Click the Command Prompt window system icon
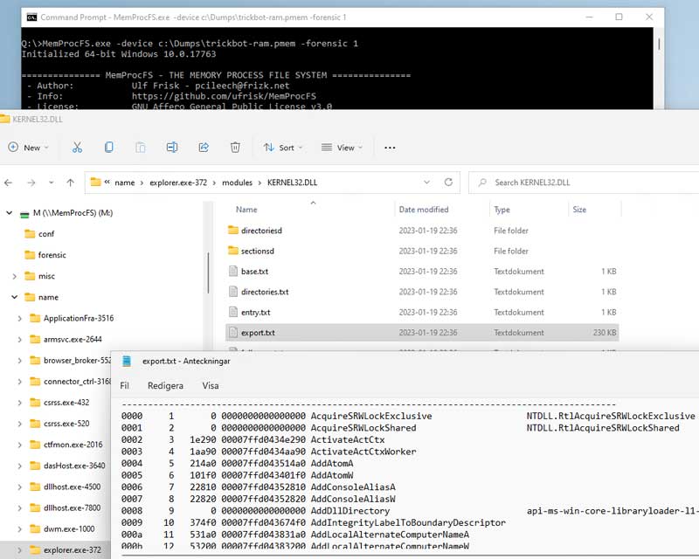This screenshot has height=559, width=699. [31, 17]
